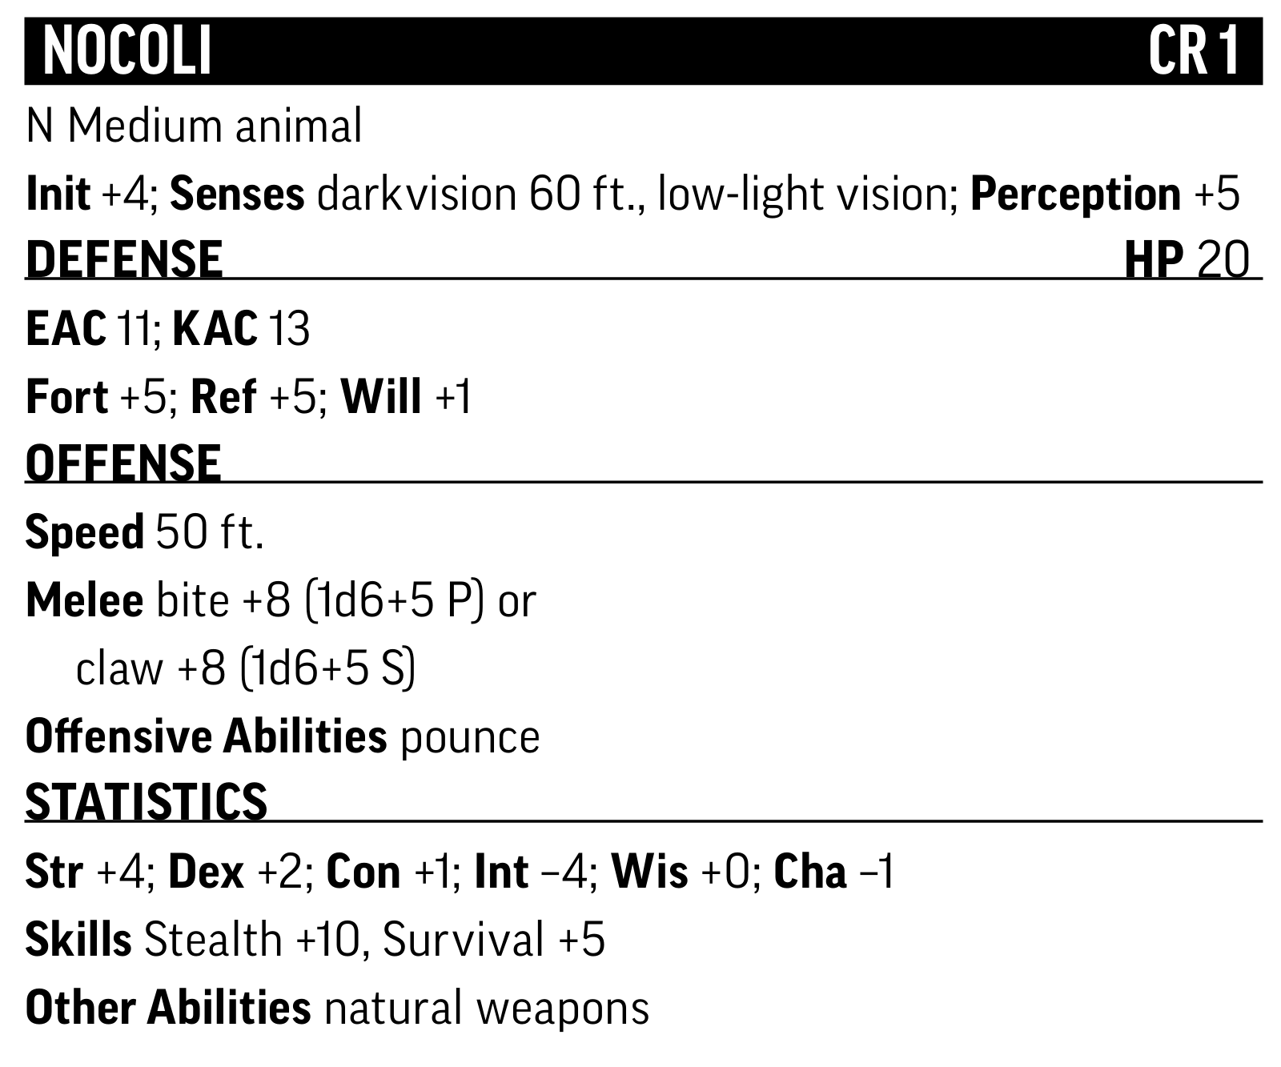
Task: Click the HP 20 value
Action: click(x=1187, y=259)
